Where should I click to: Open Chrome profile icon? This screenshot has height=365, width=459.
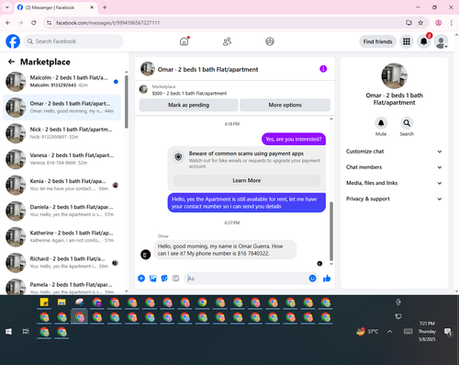click(x=438, y=23)
